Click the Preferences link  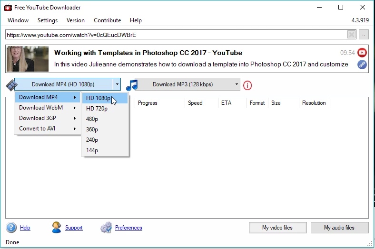(x=128, y=228)
